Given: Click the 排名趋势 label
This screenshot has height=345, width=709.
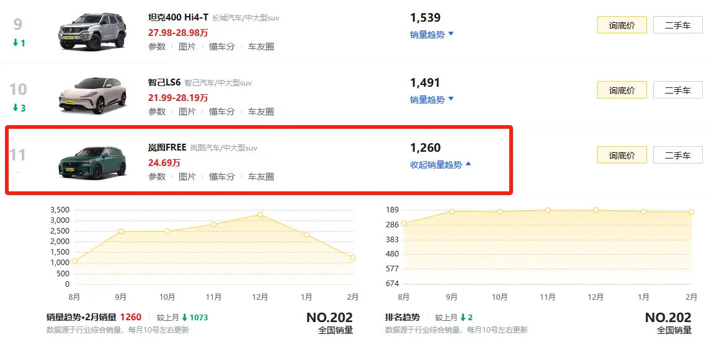Looking at the screenshot, I should pyautogui.click(x=403, y=318).
